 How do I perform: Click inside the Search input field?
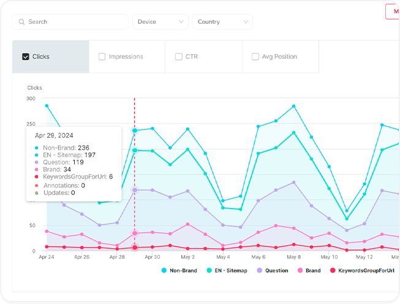click(x=74, y=22)
